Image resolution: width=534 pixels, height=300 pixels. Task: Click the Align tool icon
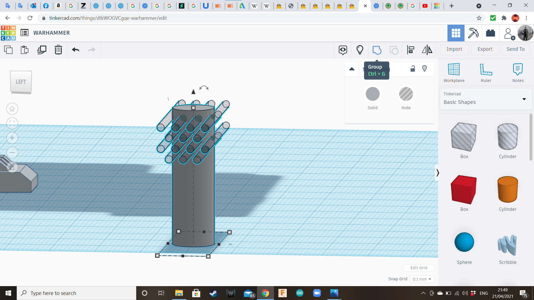click(x=411, y=50)
